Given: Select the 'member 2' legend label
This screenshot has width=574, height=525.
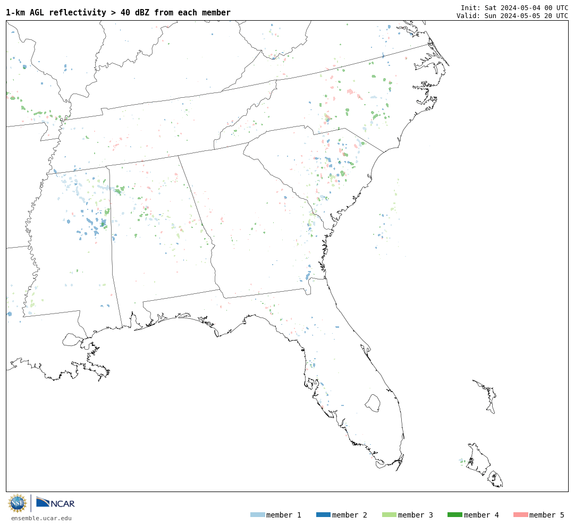Looking at the screenshot, I should 350,515.
